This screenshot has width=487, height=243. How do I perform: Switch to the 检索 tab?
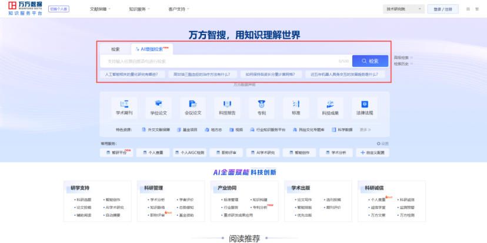tap(115, 49)
